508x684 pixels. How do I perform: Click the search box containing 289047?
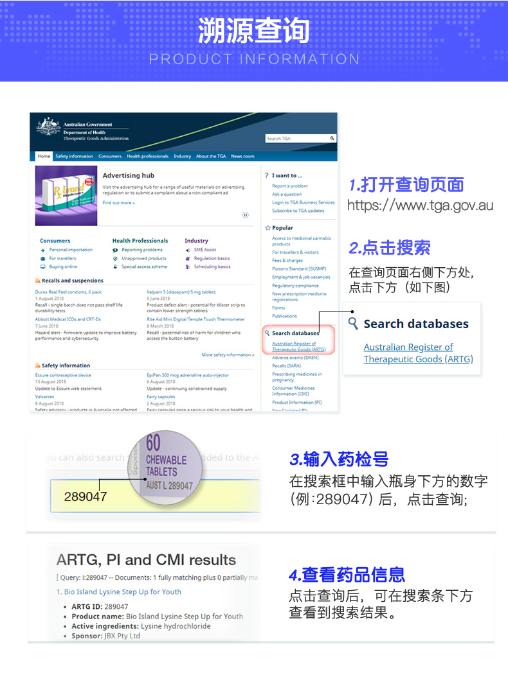pyautogui.click(x=155, y=496)
